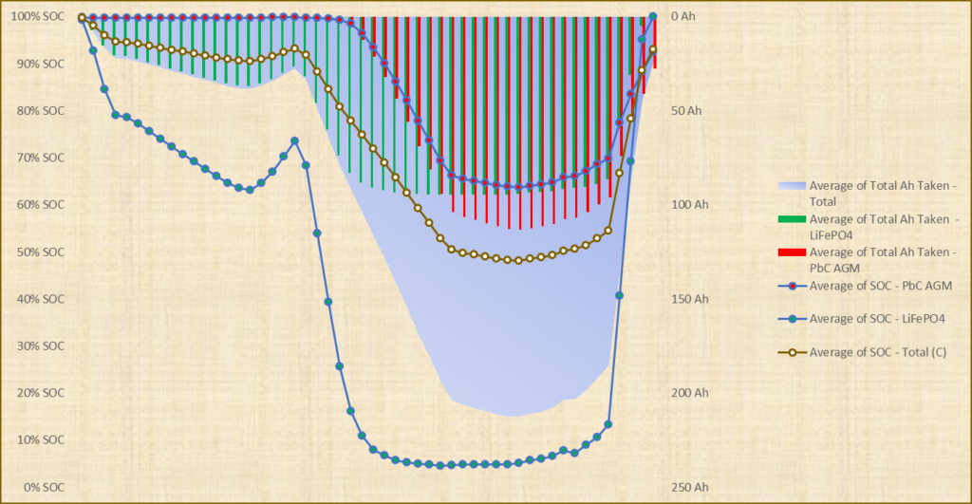Click the SOC LiFePO4 legend line marker
Screen dimensions: 972x504
(x=791, y=319)
